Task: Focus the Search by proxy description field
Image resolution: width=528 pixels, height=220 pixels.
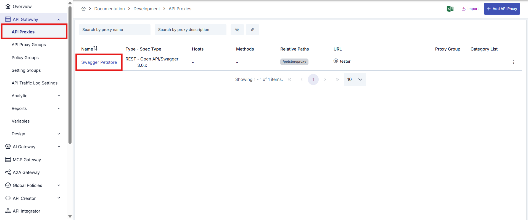Action: point(191,30)
